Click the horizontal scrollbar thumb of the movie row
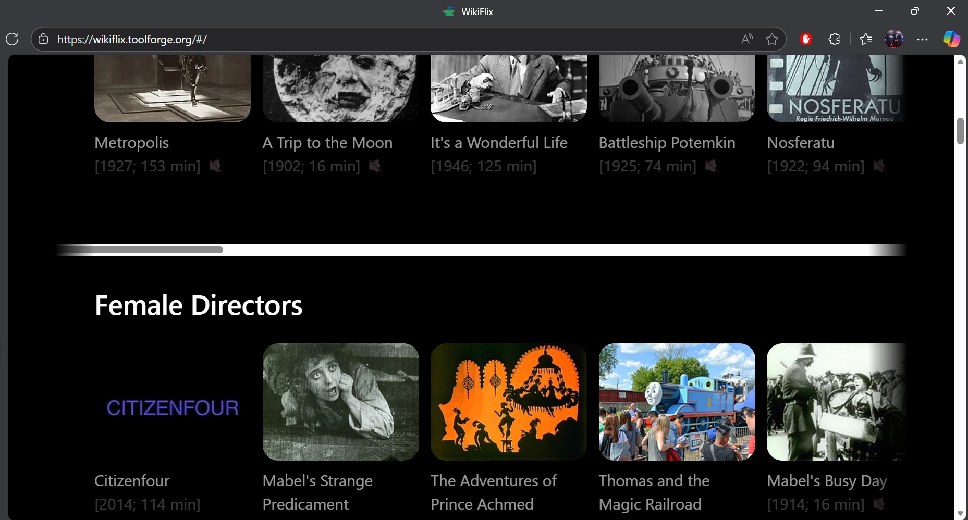 click(x=140, y=250)
